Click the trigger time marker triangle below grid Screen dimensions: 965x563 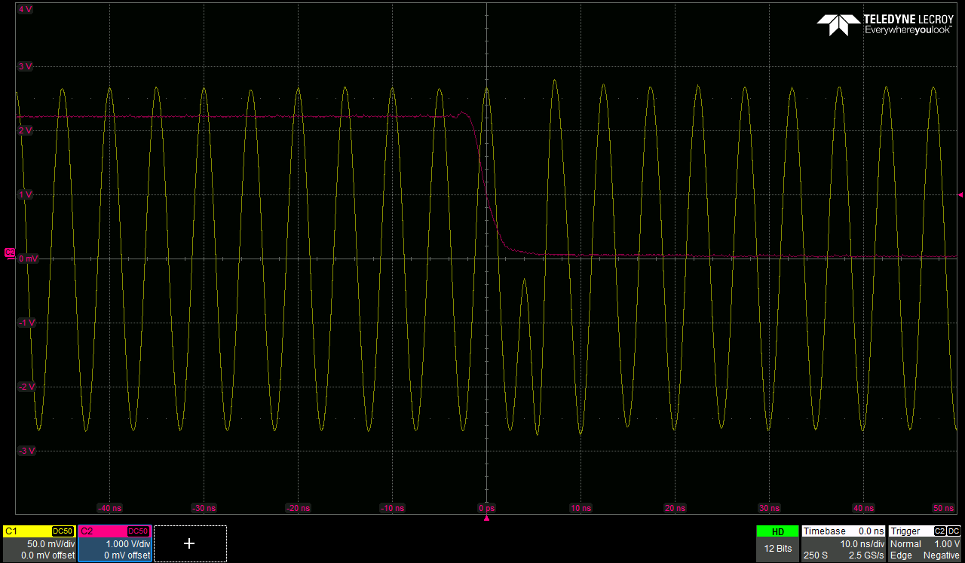click(x=486, y=519)
